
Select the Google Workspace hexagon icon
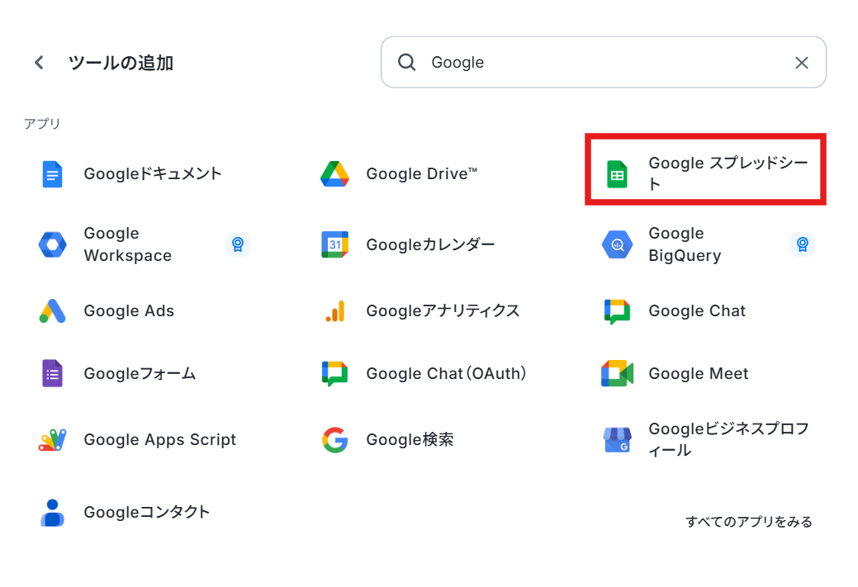tap(53, 244)
